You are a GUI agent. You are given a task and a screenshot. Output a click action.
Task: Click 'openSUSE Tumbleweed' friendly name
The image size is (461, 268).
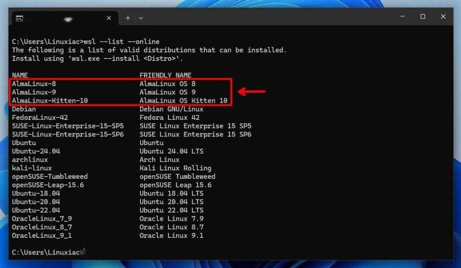[177, 177]
